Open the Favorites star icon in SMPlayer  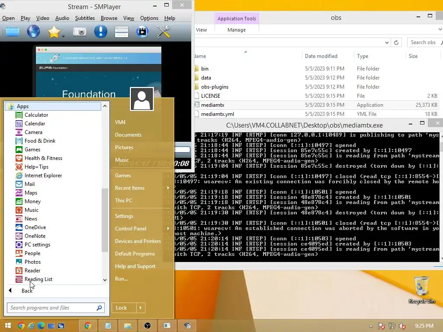pos(54,32)
